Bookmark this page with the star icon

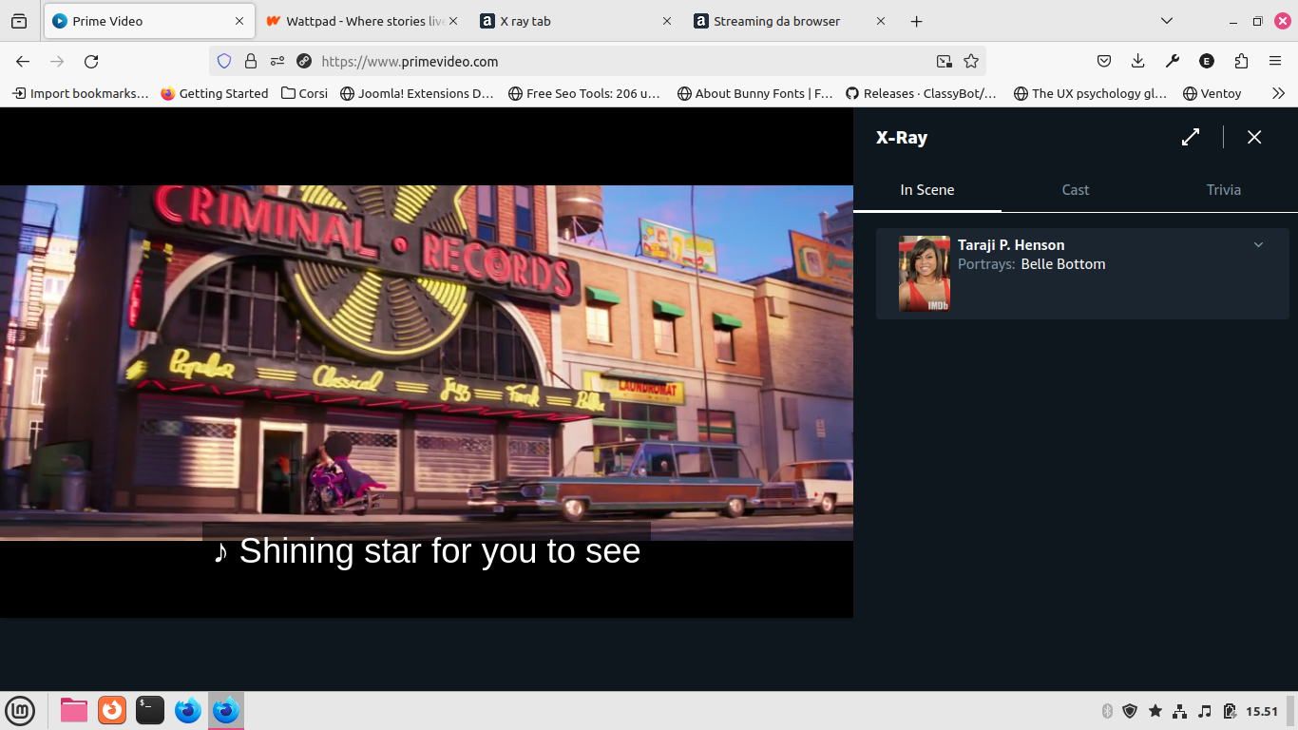pyautogui.click(x=970, y=62)
